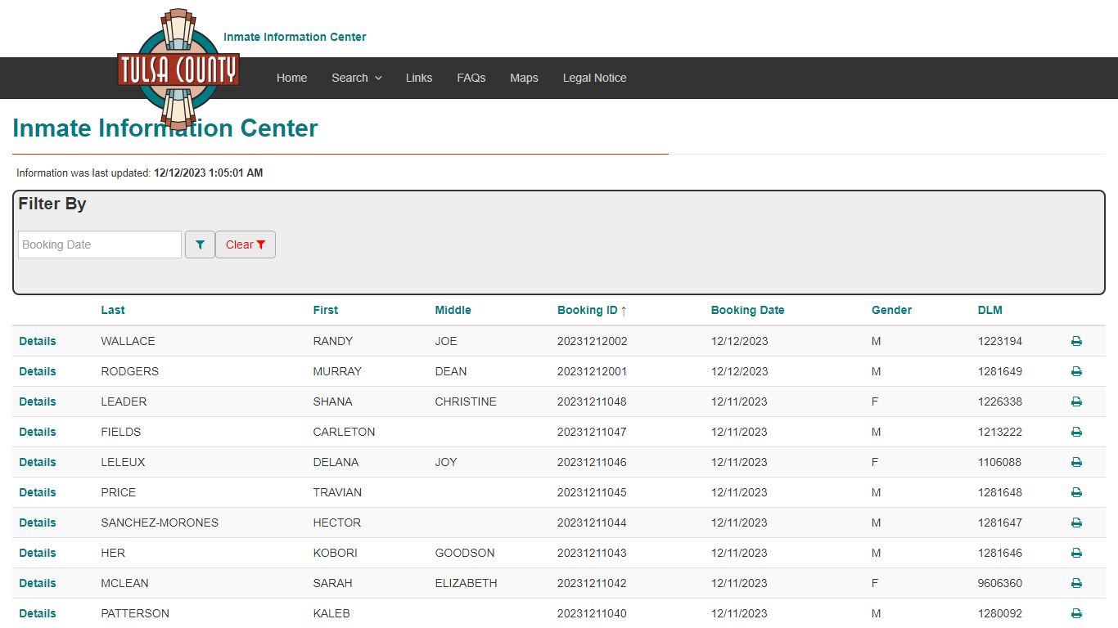Select the TRAVIAN first name cell
This screenshot has height=628, width=1118.
337,492
